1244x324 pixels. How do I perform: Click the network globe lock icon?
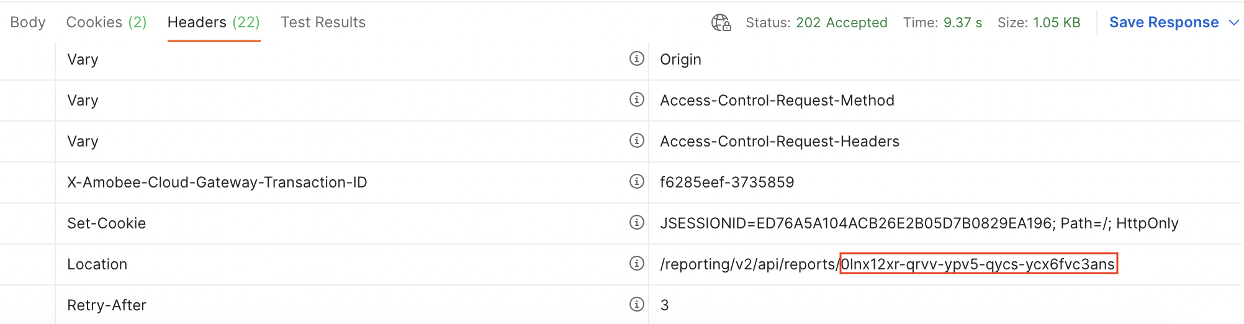[721, 23]
